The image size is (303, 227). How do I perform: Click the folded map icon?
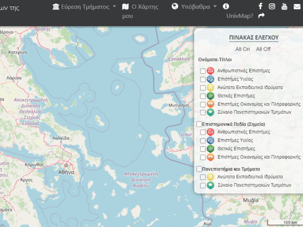pos(125,7)
